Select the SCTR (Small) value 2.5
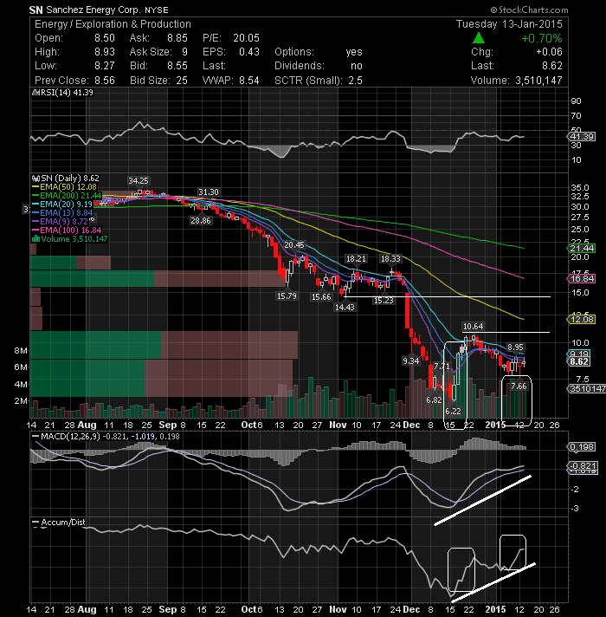This screenshot has width=606, height=617. [x=355, y=81]
